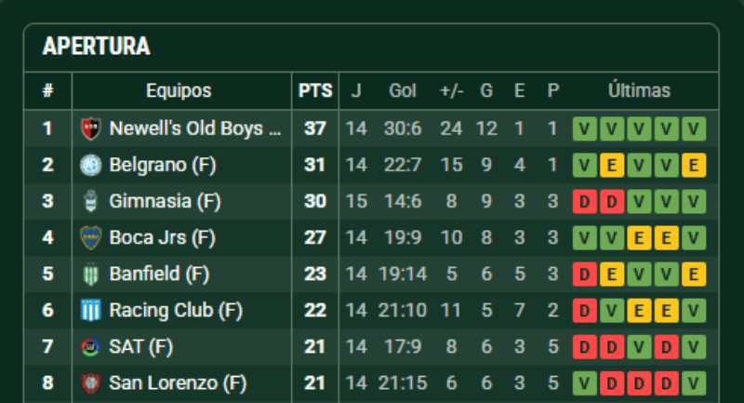Click the Newell's Old Boys crest icon

click(x=90, y=128)
